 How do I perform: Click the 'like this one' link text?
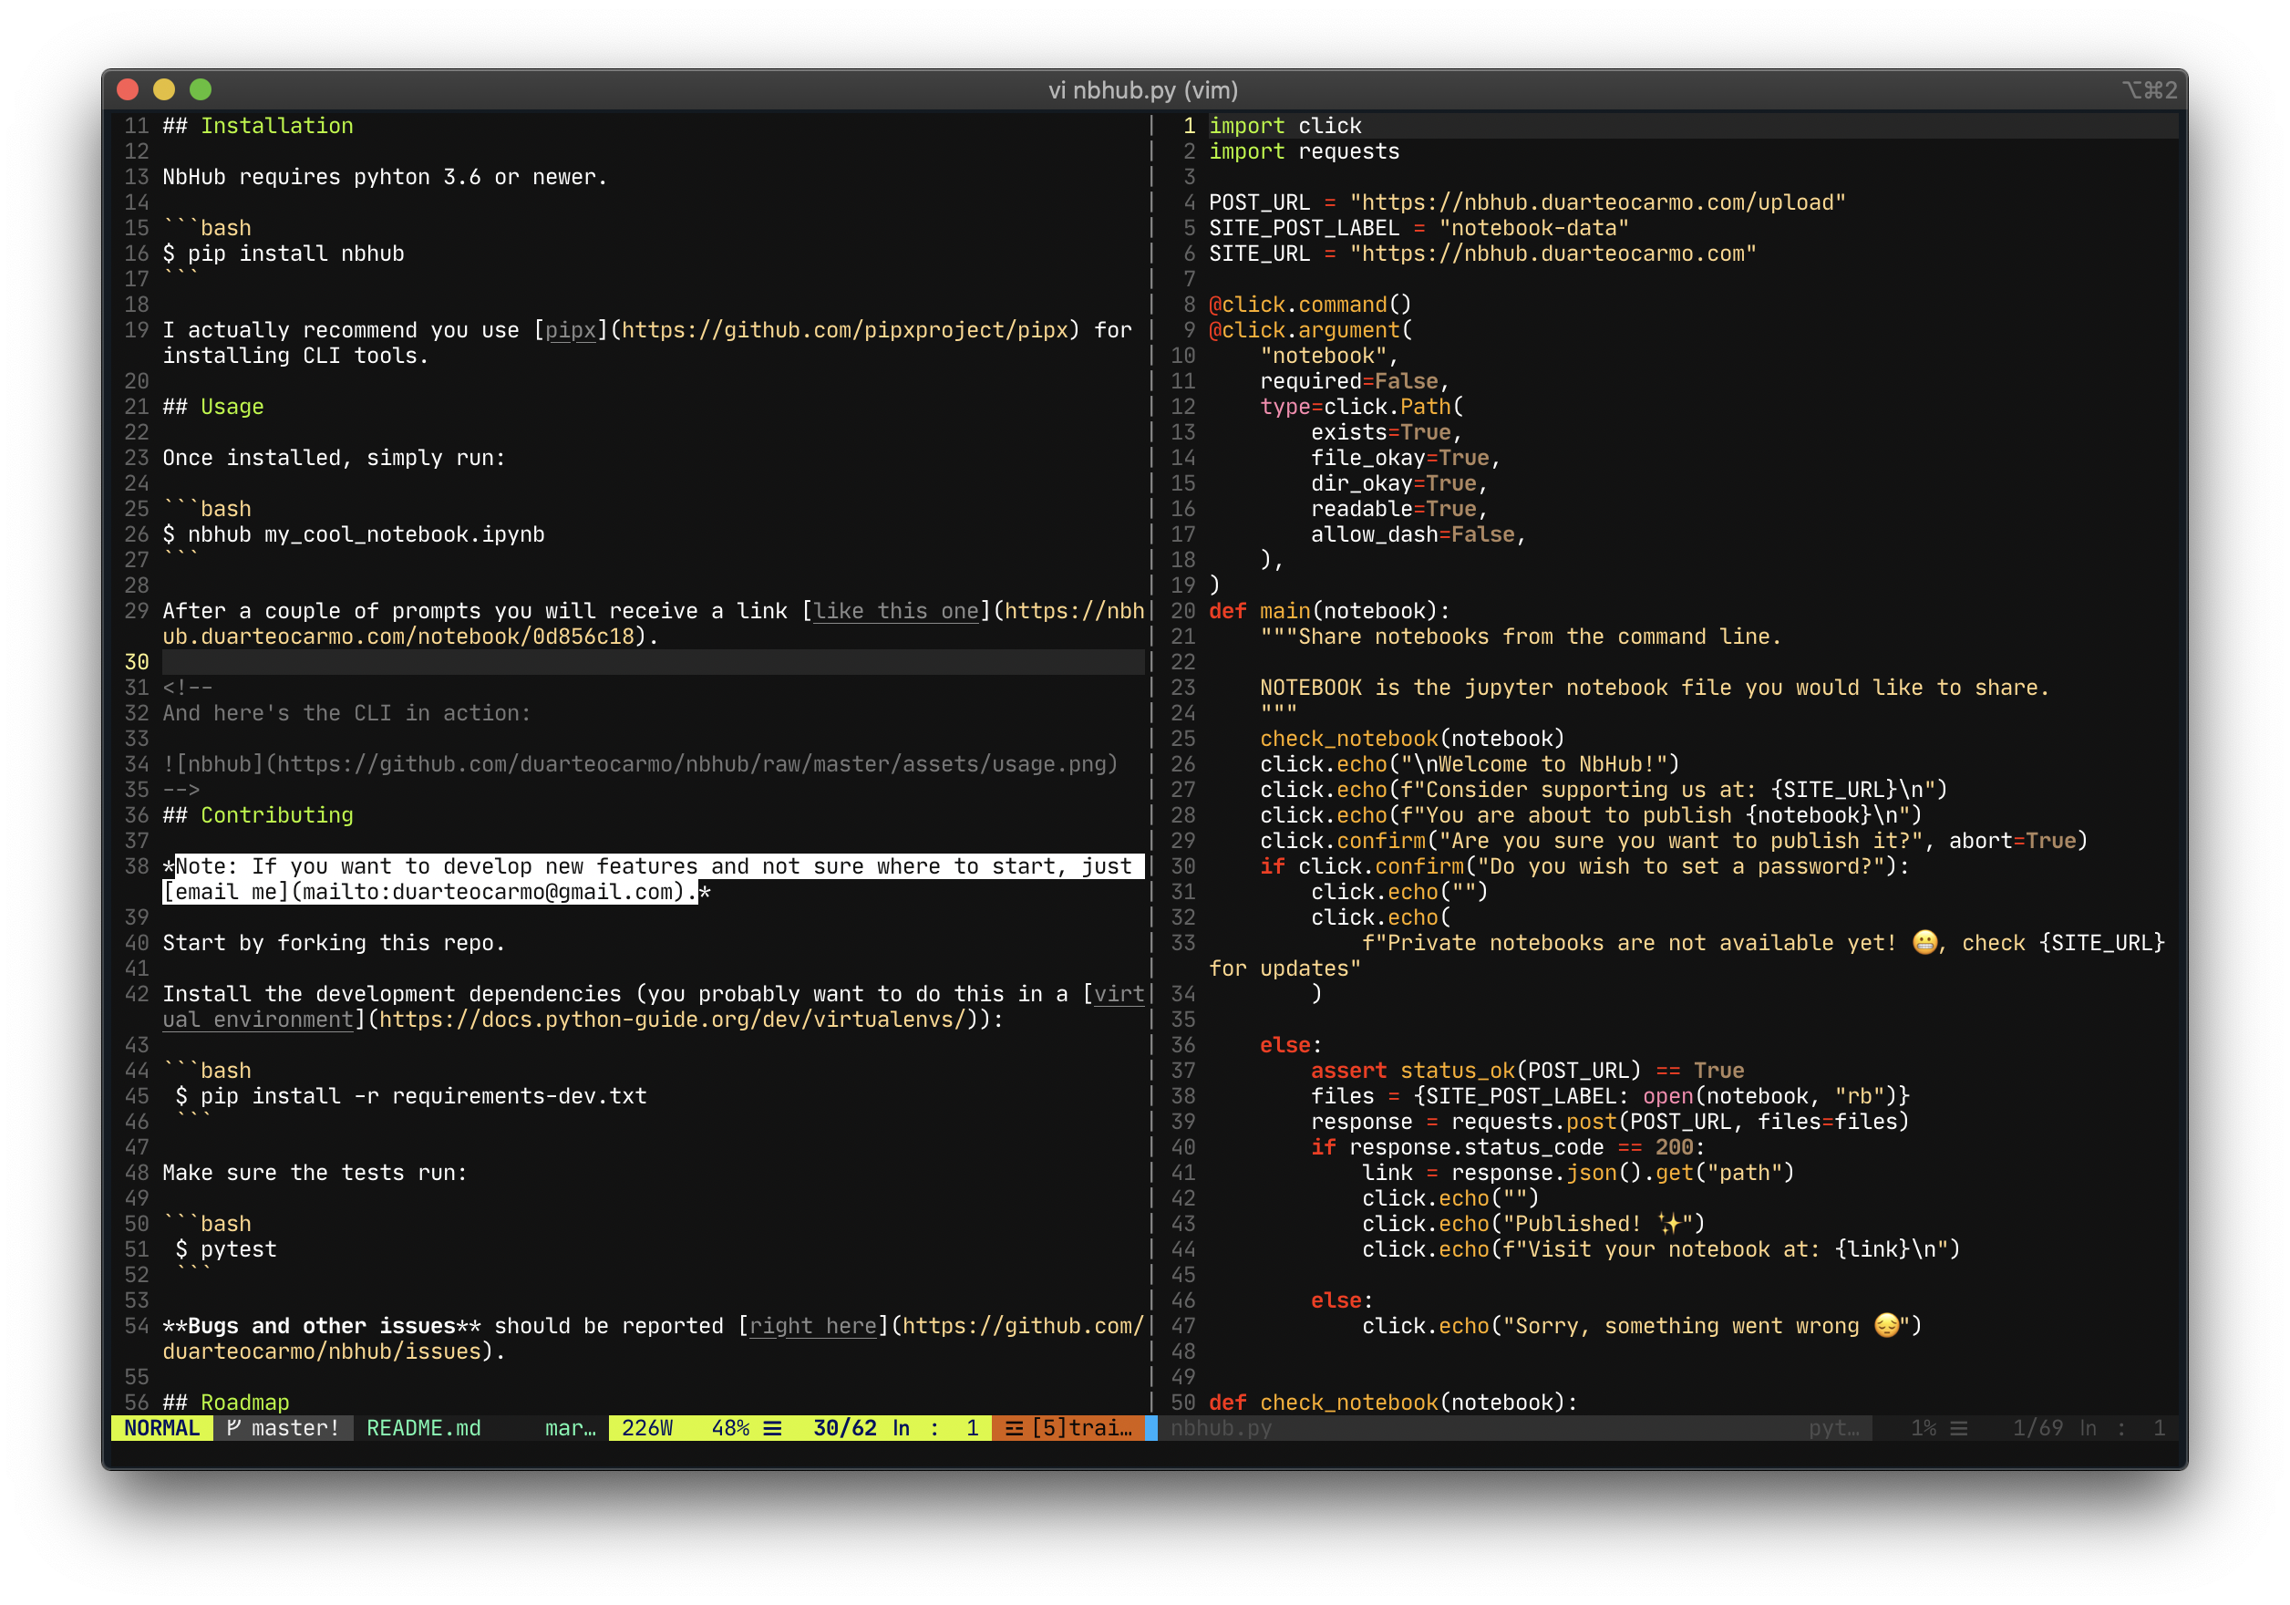tap(895, 610)
